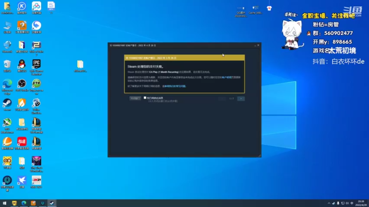Open the Windows Start menu

click(x=5, y=203)
